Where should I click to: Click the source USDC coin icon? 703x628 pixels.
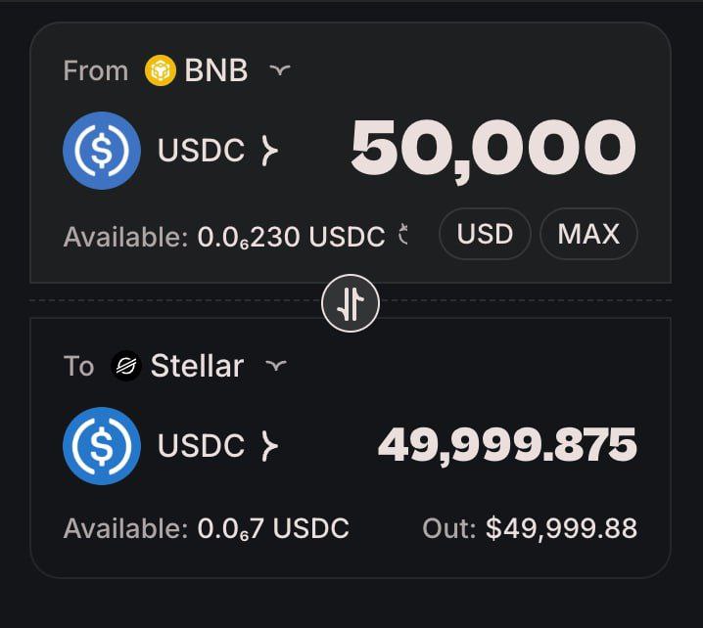coord(102,151)
